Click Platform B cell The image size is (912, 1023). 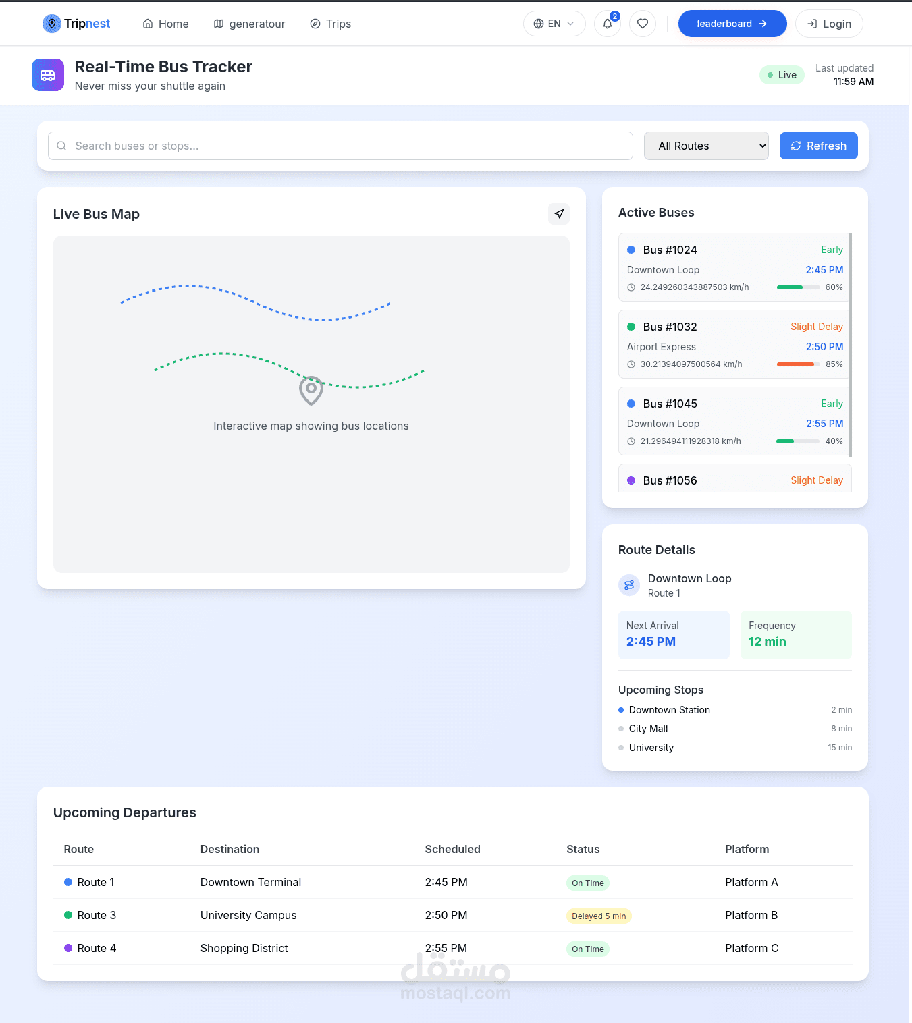751,915
